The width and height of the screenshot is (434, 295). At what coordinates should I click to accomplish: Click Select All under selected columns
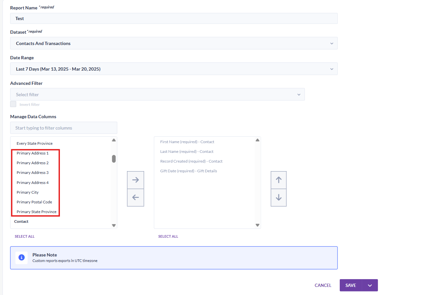[168, 236]
